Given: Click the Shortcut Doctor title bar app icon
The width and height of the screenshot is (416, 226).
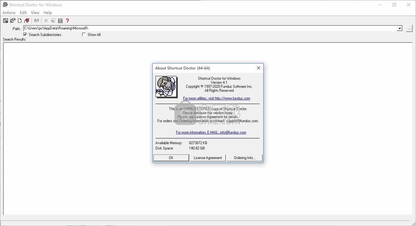Looking at the screenshot, I should 5,5.
